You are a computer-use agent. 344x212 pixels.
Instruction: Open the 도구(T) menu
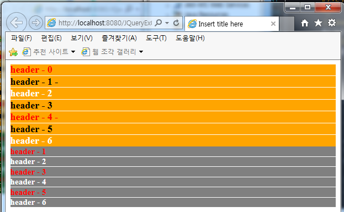coord(156,38)
